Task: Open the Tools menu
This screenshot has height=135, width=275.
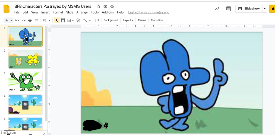Action: pyautogui.click(x=95, y=12)
